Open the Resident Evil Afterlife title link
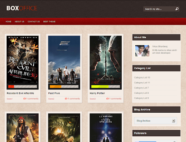 click(21, 93)
